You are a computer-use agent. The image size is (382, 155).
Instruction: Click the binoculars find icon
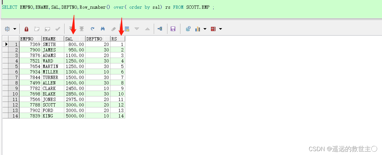pyautogui.click(x=103, y=29)
